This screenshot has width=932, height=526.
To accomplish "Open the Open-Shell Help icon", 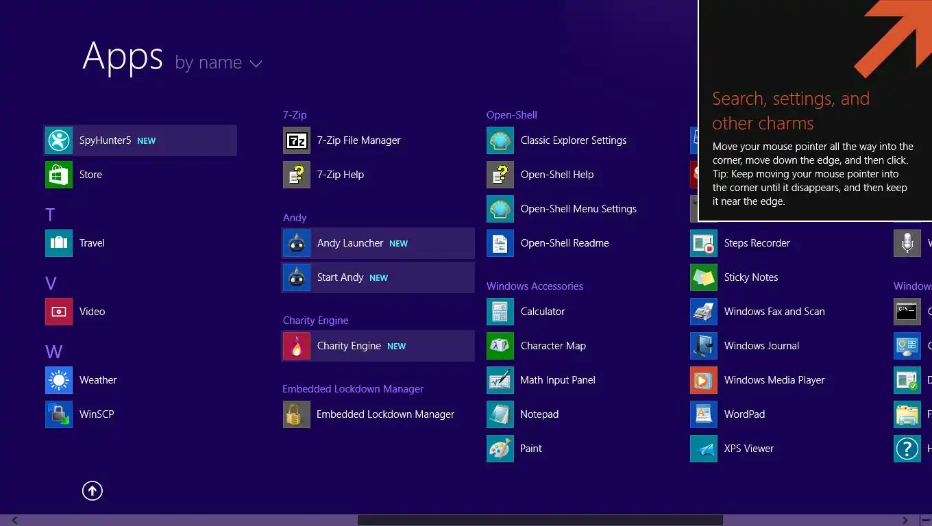I will pos(500,175).
